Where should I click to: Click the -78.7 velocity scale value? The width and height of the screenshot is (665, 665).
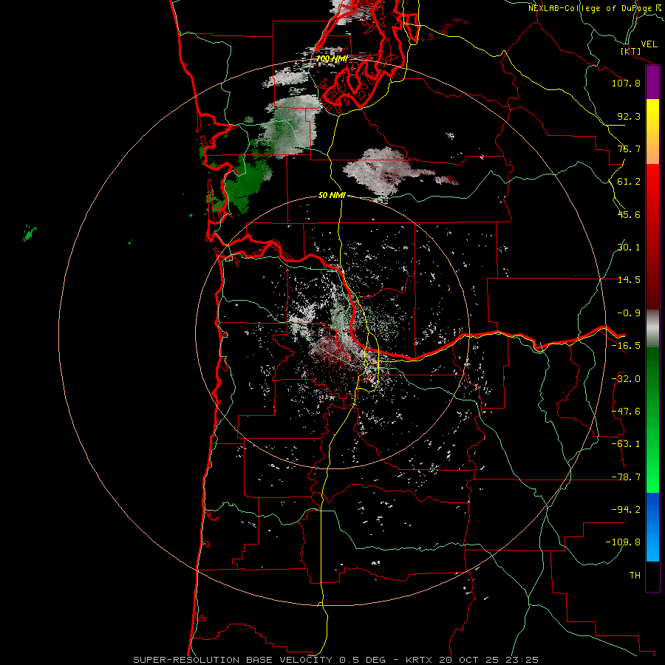[626, 477]
